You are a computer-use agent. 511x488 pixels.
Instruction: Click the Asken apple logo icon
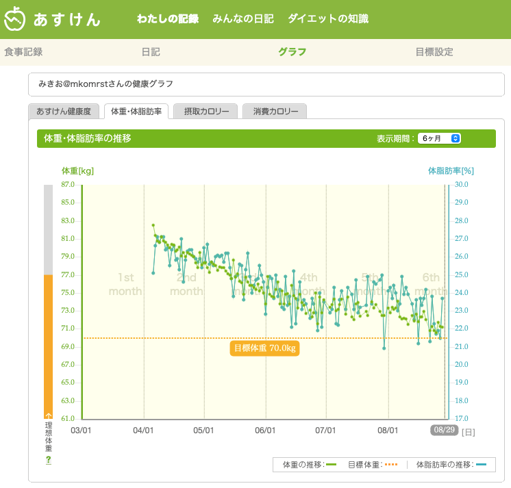[16, 20]
